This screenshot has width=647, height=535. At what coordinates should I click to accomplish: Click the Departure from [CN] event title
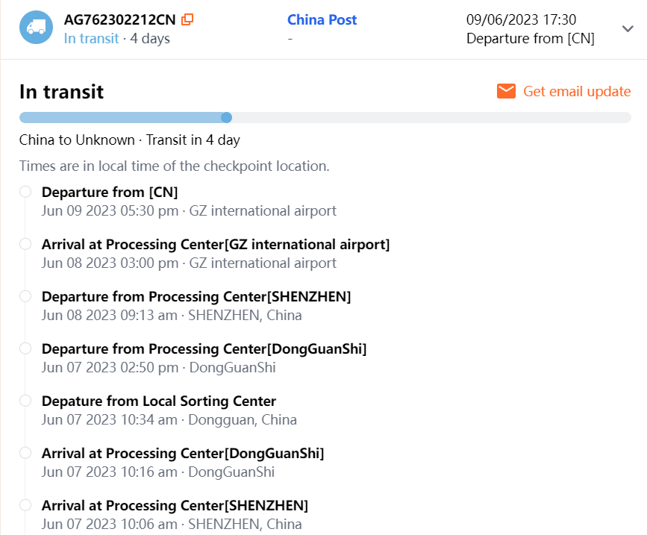110,192
